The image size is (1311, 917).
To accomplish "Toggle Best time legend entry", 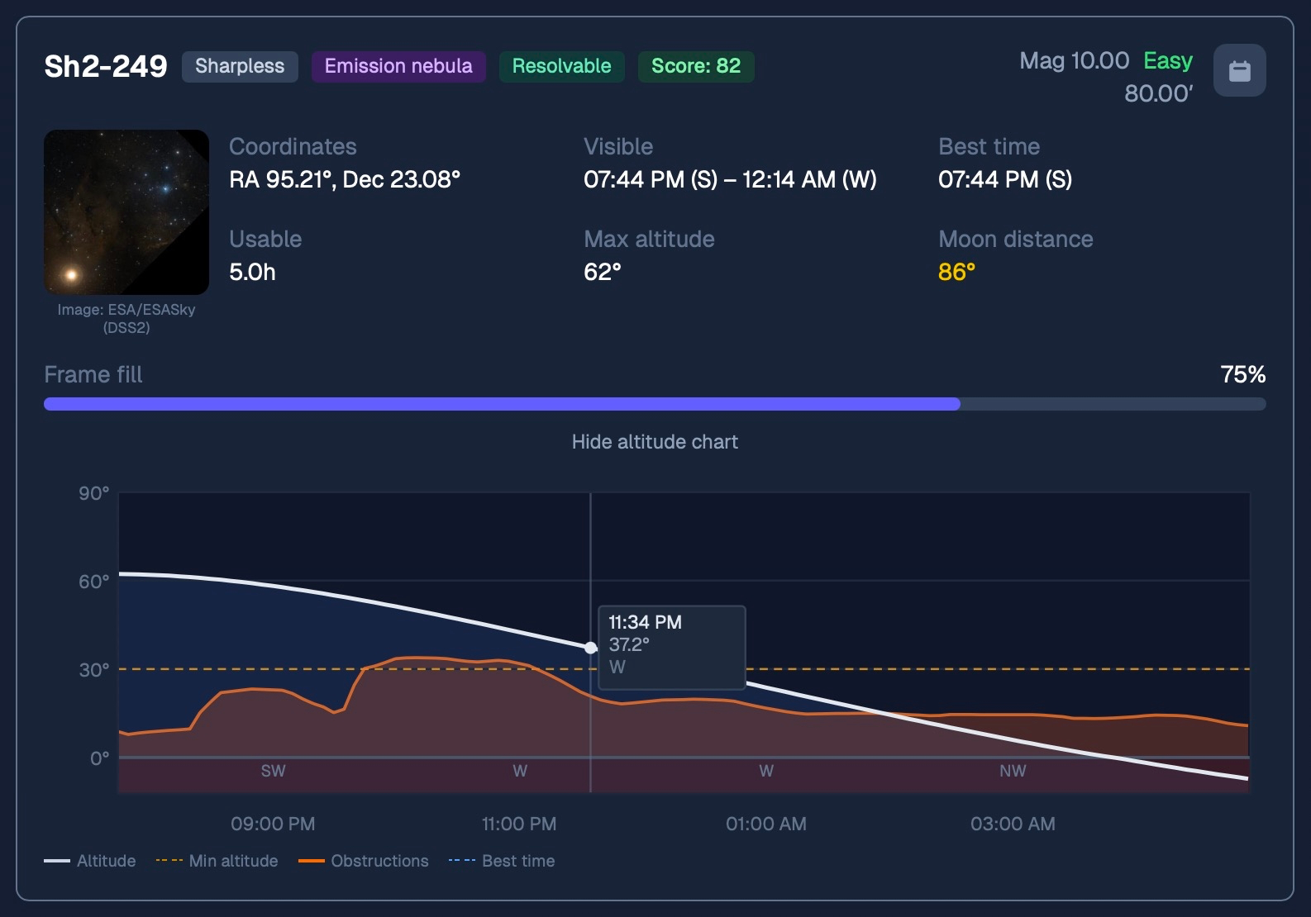I will pyautogui.click(x=502, y=861).
